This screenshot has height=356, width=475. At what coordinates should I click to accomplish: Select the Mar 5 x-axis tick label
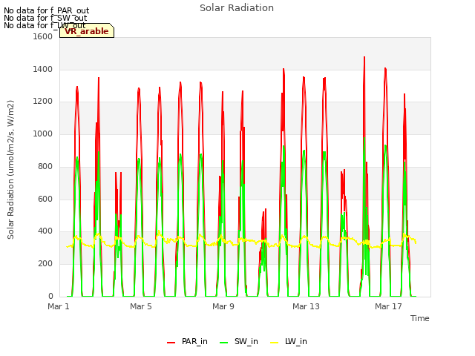141,306
